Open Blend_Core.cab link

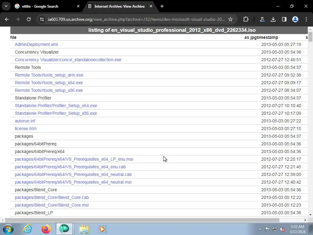[x=52, y=197]
